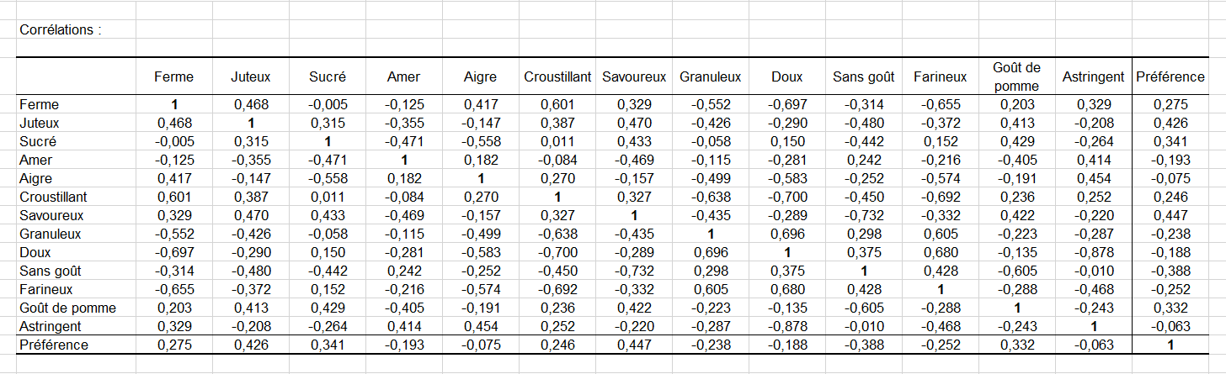Click the Juteux row's Préférence value 0,426
The width and height of the screenshot is (1226, 374).
pyautogui.click(x=1170, y=123)
